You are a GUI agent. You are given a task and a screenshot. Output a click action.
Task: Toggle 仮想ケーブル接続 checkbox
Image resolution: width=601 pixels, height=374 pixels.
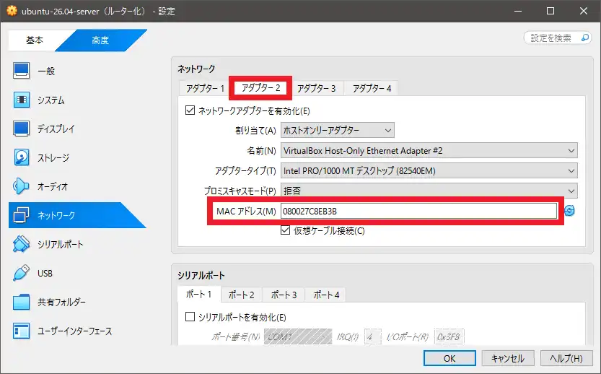[x=285, y=230]
